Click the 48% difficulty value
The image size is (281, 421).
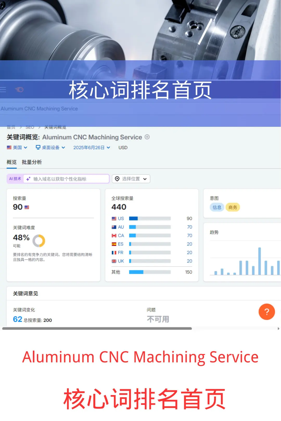[x=21, y=238]
